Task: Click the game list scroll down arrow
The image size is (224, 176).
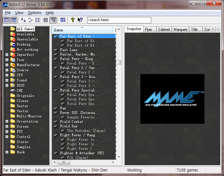Action: pyautogui.click(x=119, y=157)
